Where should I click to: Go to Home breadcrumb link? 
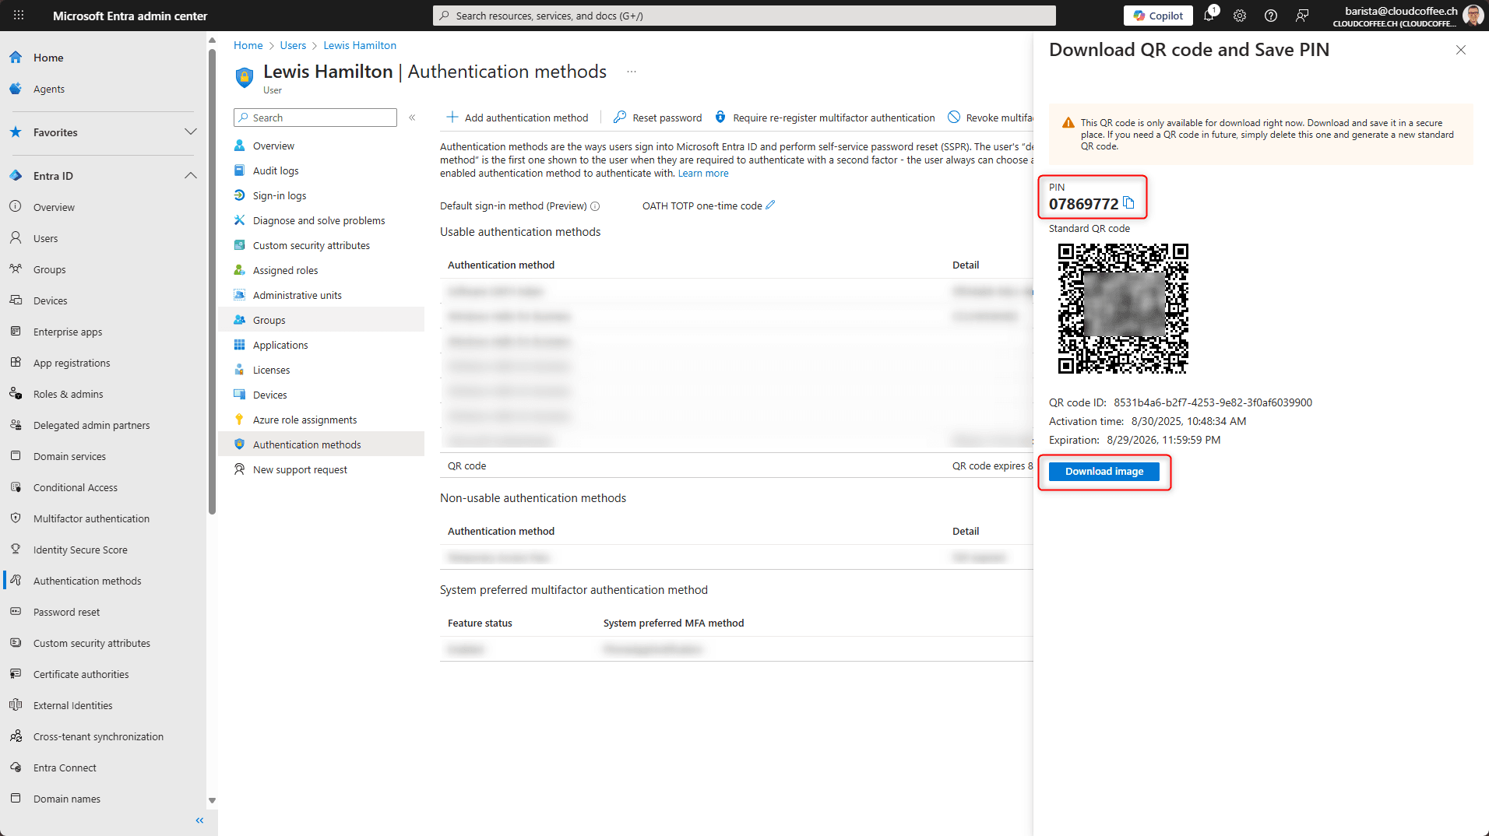(248, 45)
